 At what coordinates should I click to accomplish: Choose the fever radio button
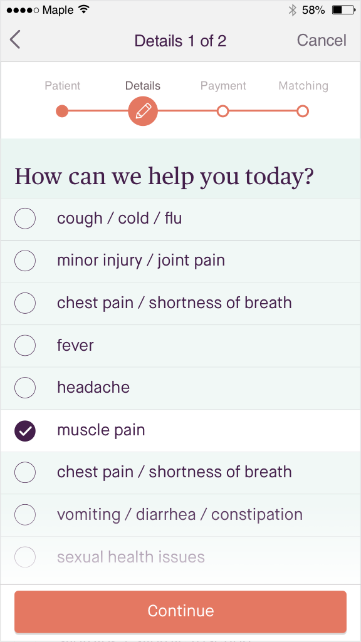click(25, 346)
